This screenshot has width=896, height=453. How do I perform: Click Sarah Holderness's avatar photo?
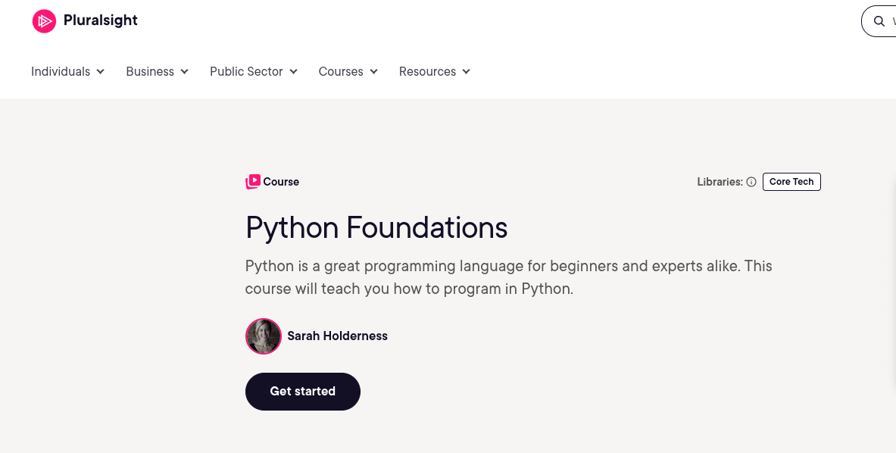[x=264, y=336]
